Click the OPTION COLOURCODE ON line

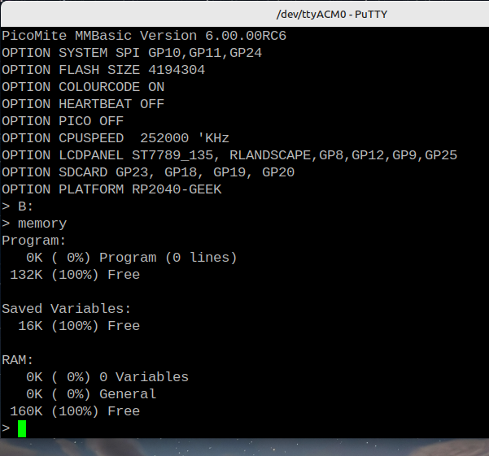click(82, 87)
